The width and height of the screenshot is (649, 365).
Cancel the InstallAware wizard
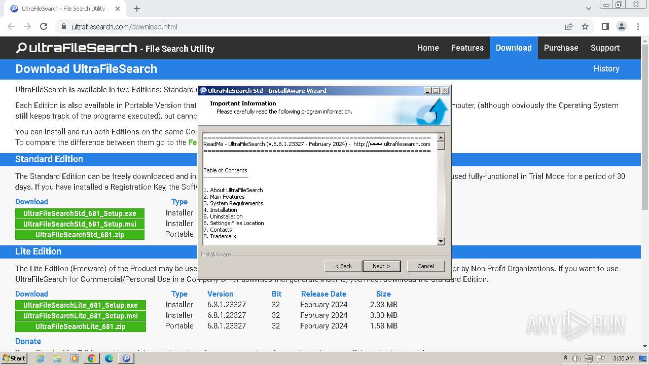(425, 266)
